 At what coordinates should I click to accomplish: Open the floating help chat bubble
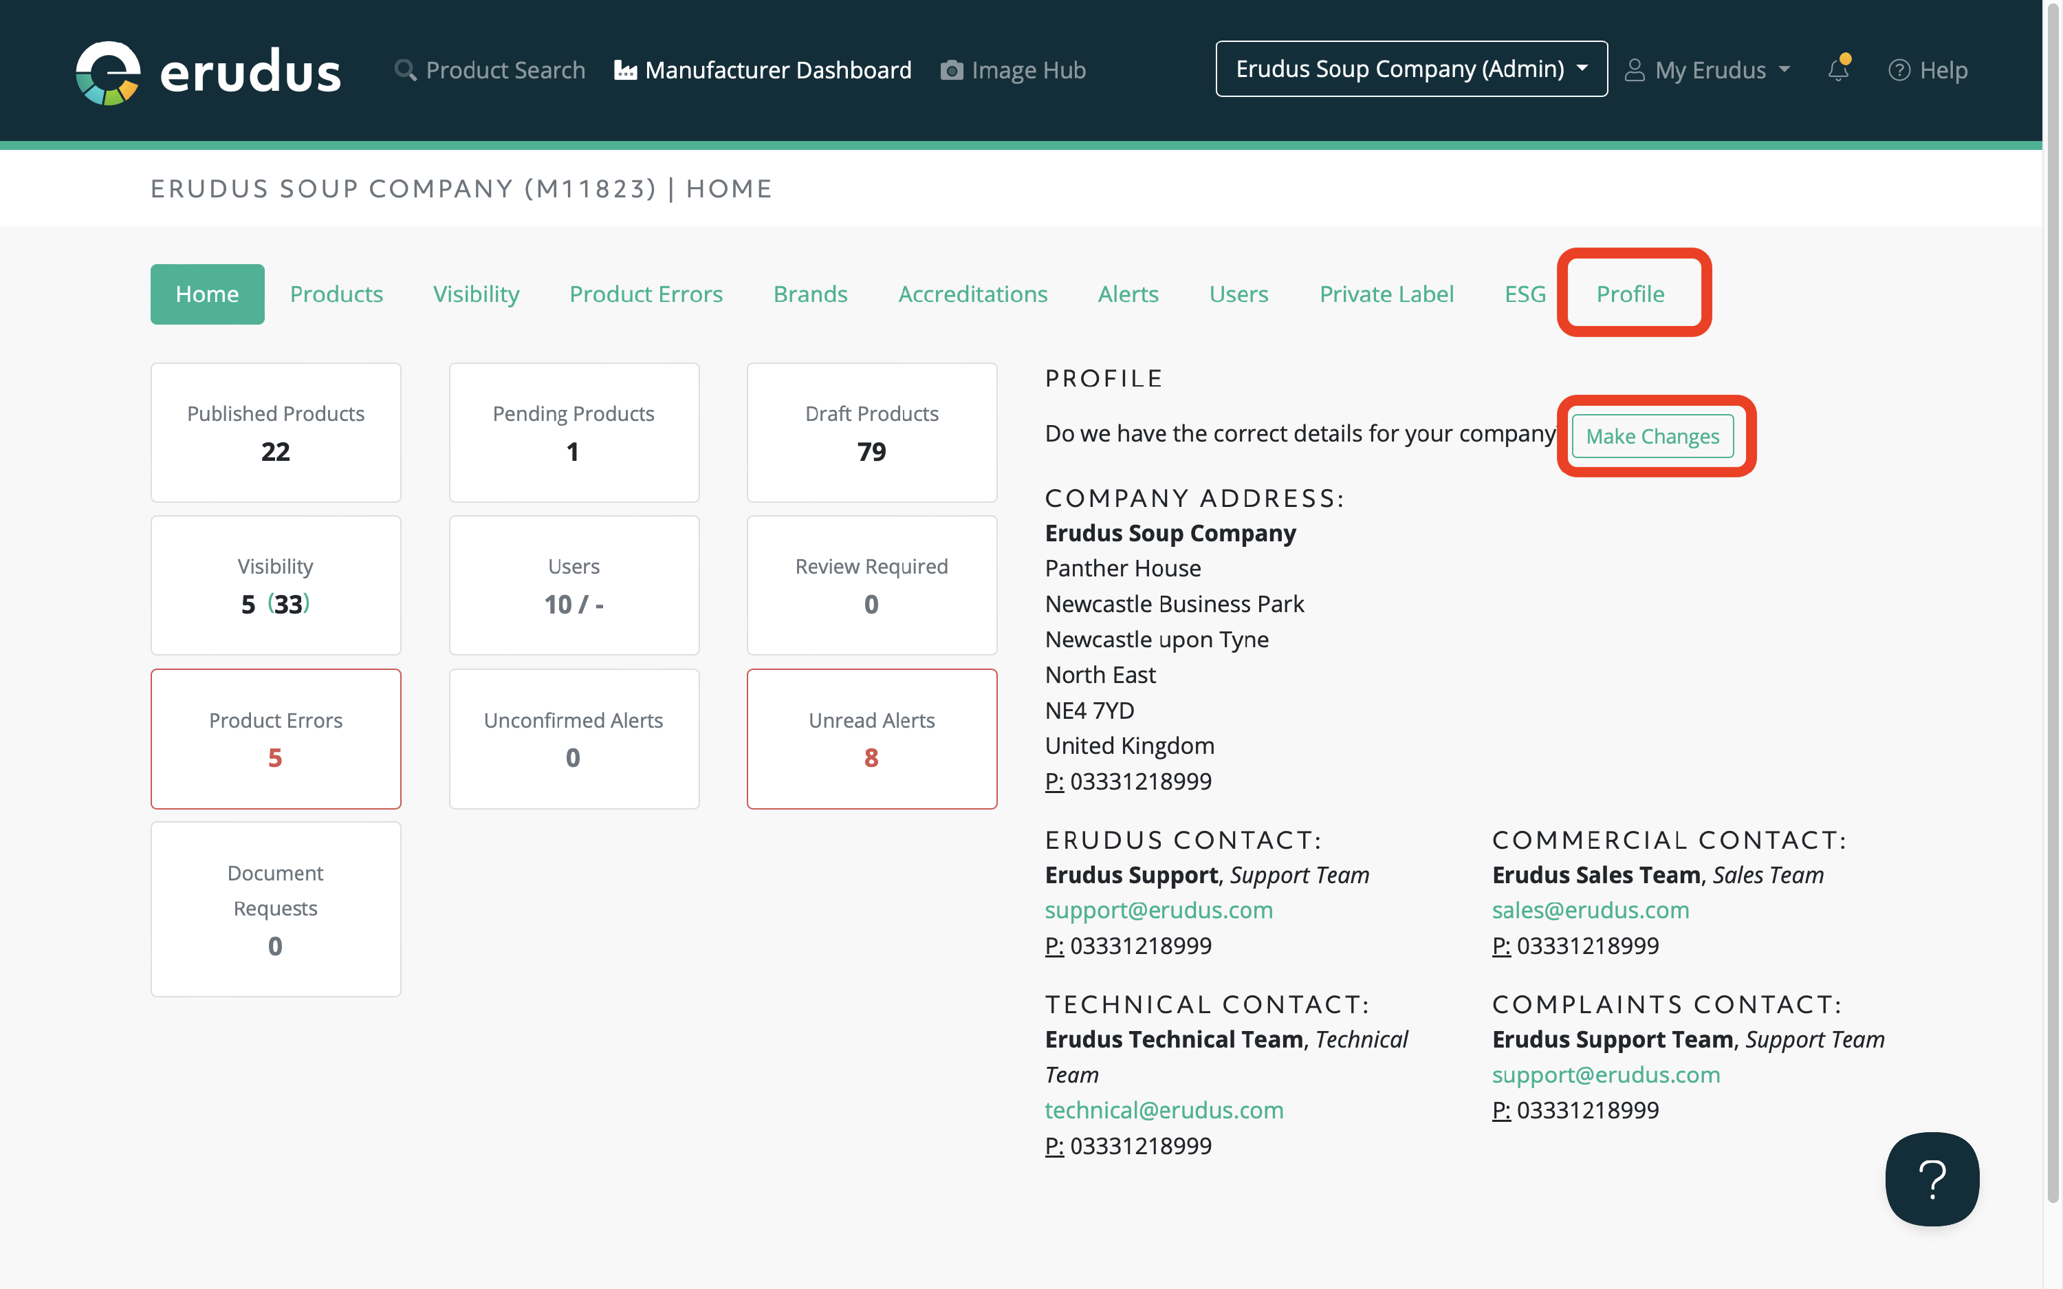coord(1931,1178)
